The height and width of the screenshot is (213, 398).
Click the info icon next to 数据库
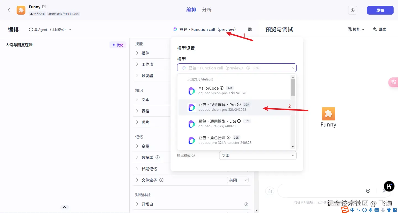tap(158, 157)
